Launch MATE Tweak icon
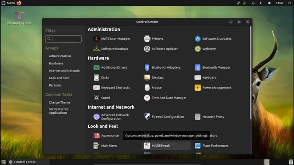 coord(147,146)
